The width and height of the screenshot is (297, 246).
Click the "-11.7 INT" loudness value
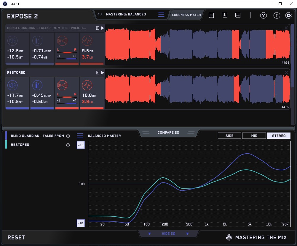[x=15, y=95]
